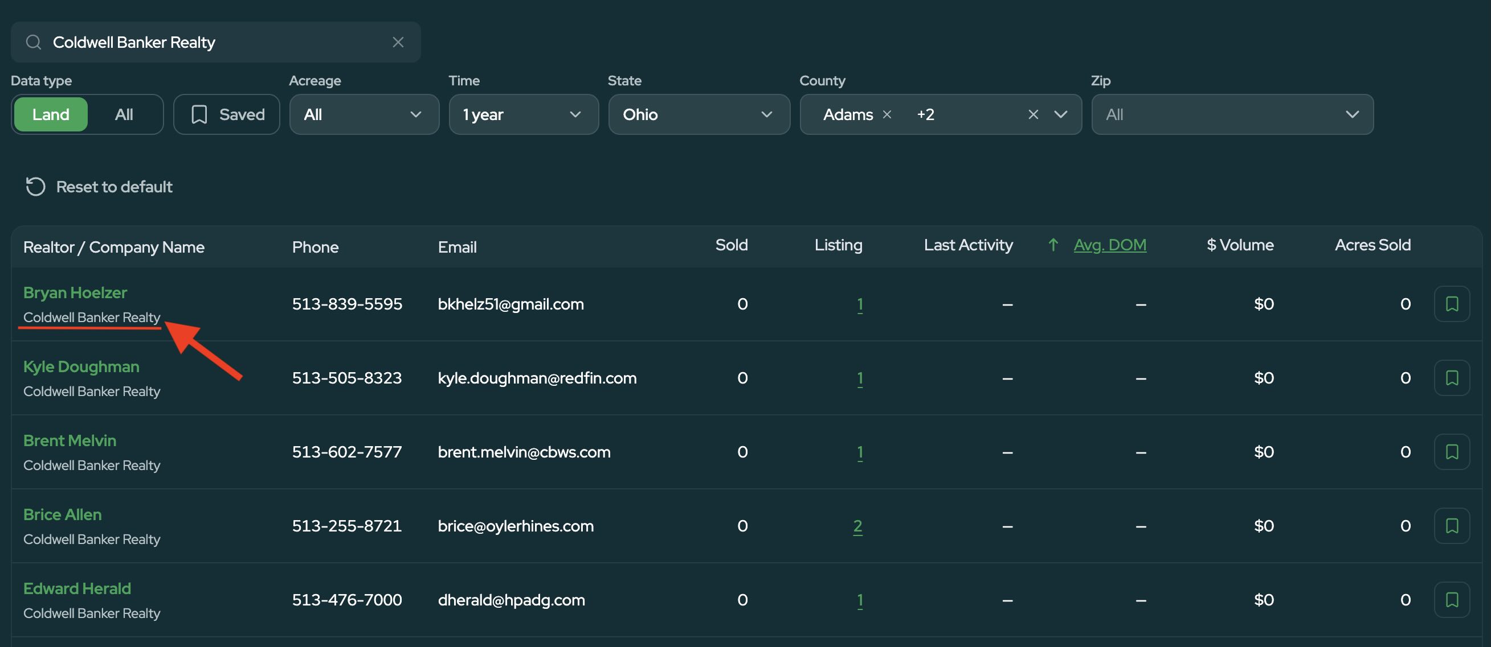Open Brent Melvin's realtor profile

[70, 440]
